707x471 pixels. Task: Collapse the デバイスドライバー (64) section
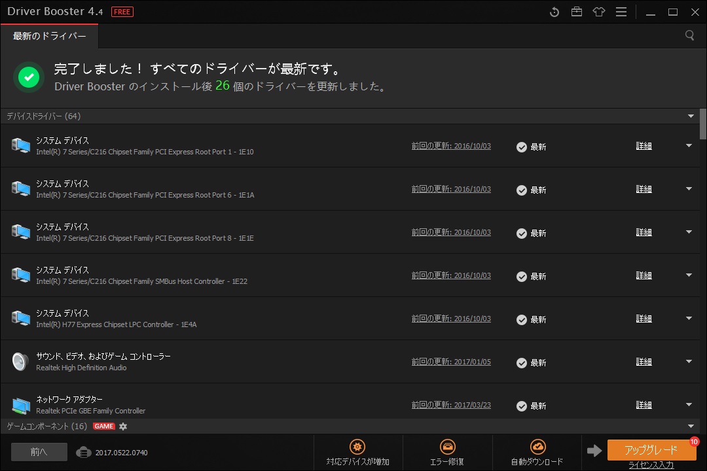692,116
